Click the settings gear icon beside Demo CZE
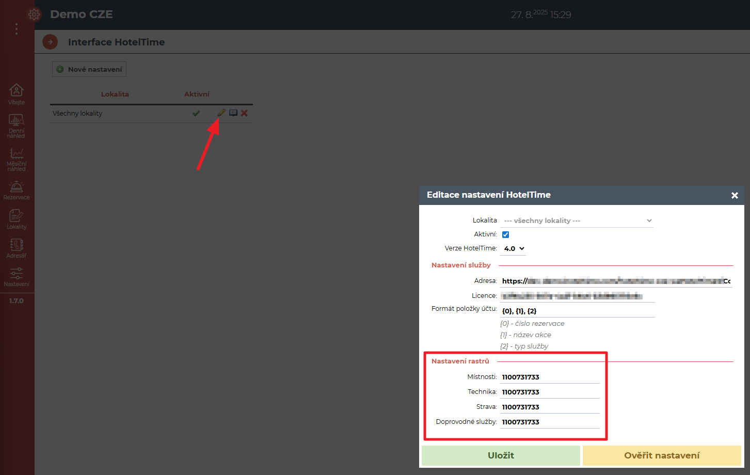750x475 pixels. (34, 14)
